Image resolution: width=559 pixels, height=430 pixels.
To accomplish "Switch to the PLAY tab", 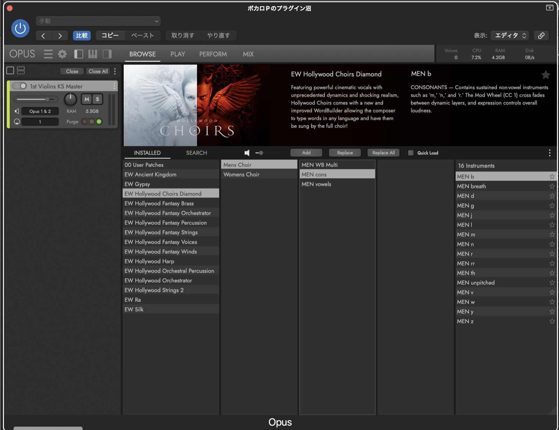I will click(178, 54).
